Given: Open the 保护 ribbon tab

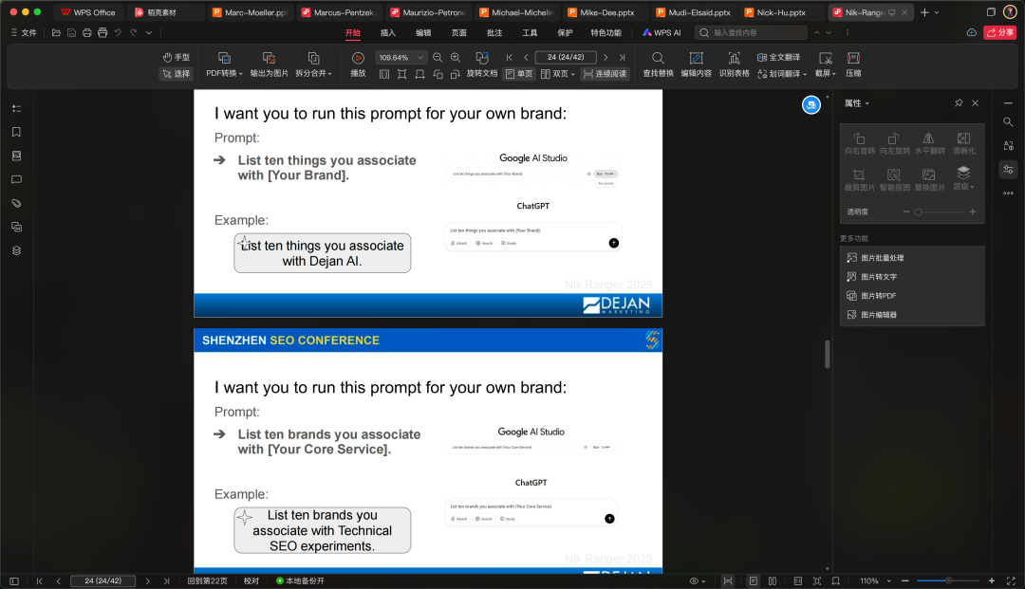Looking at the screenshot, I should coord(565,32).
